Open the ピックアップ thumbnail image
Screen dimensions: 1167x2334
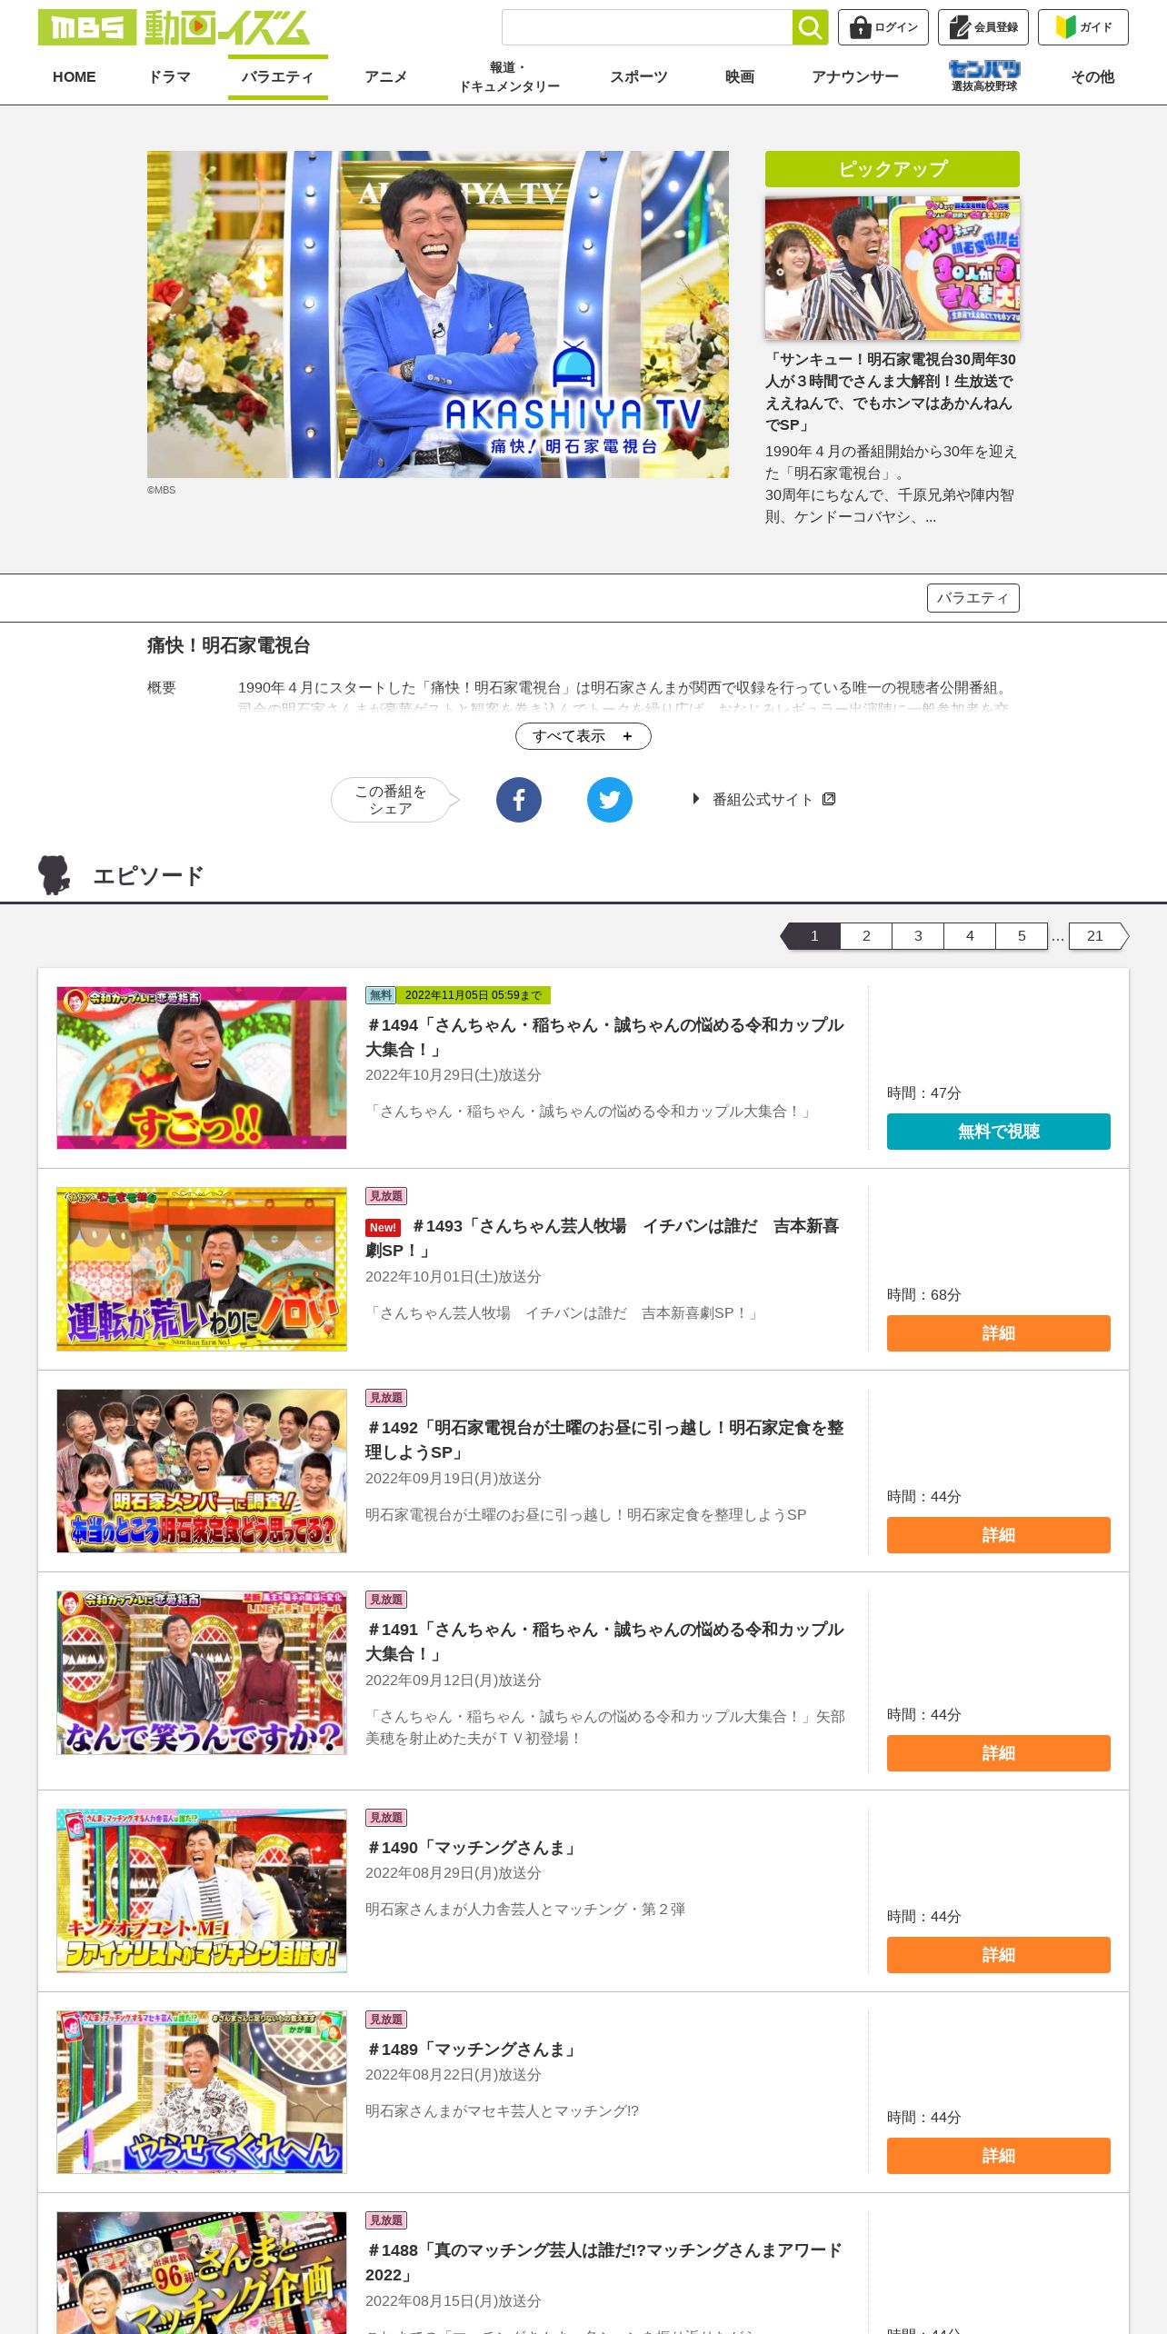pos(893,268)
